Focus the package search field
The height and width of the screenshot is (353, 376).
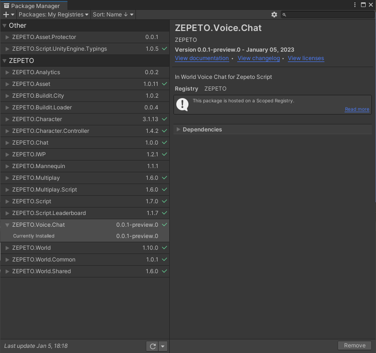coord(327,15)
